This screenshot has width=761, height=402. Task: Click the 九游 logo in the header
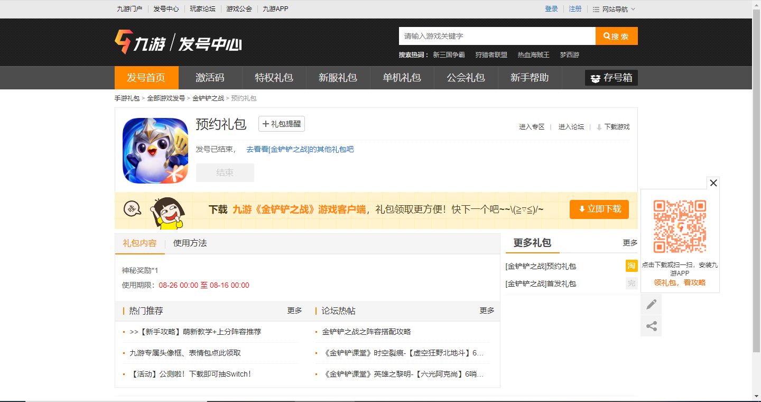(x=141, y=42)
